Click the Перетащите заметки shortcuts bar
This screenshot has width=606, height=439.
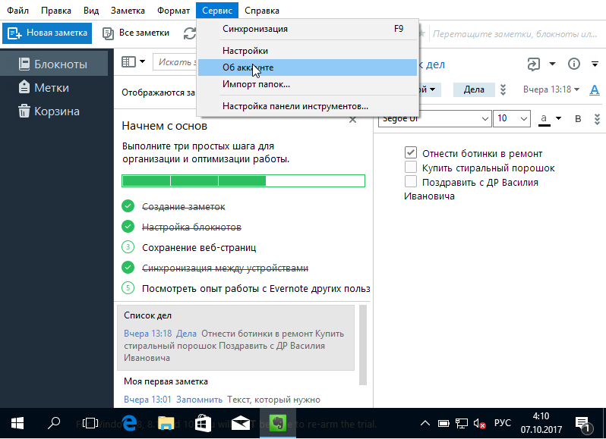514,34
